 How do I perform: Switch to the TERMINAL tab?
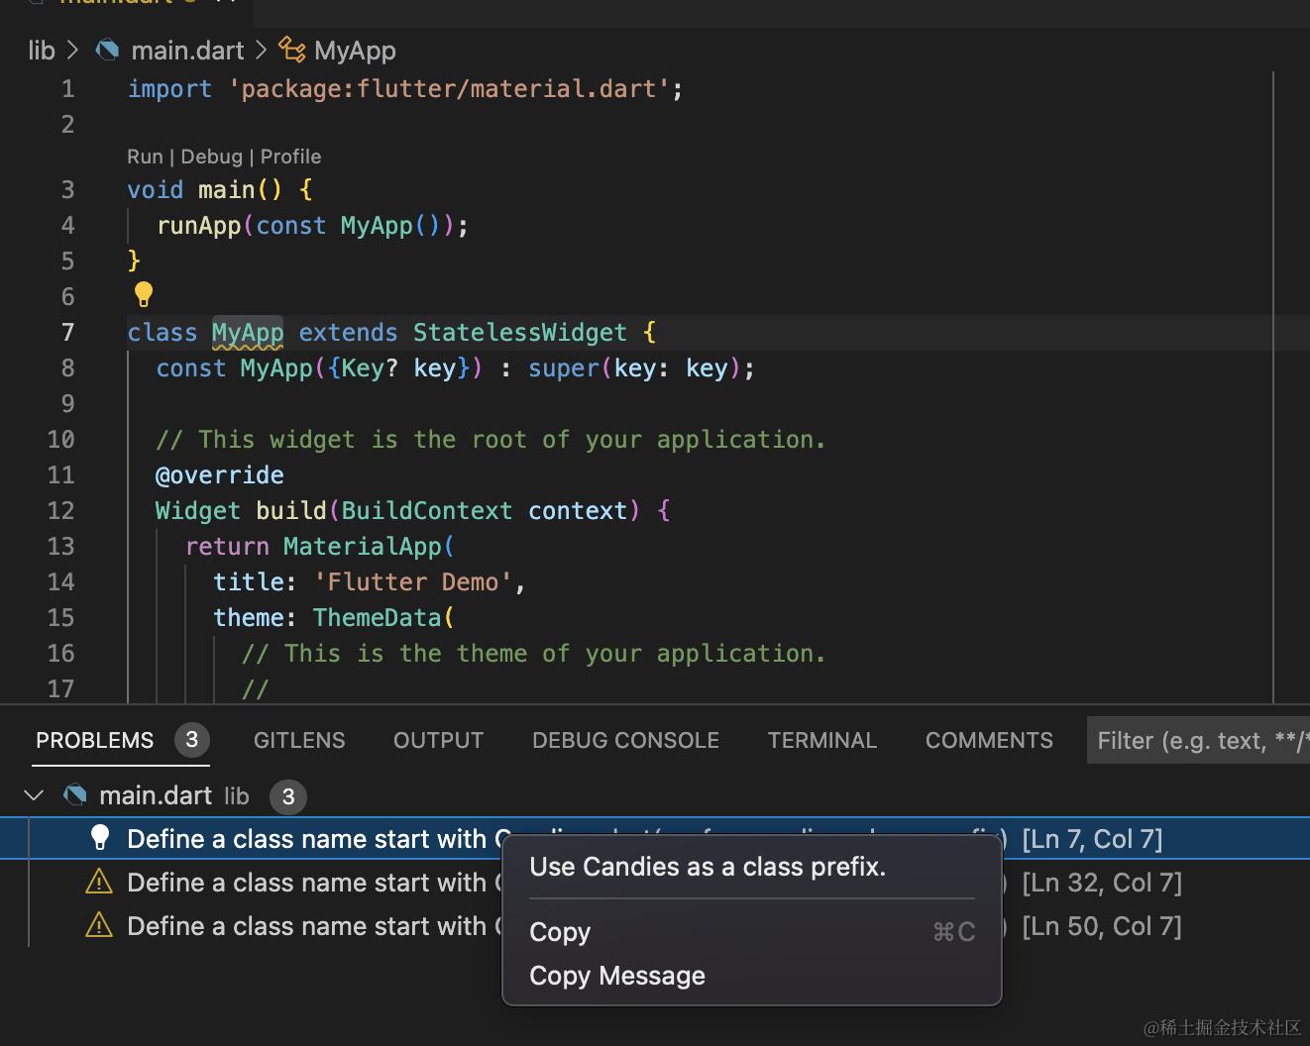tap(821, 740)
